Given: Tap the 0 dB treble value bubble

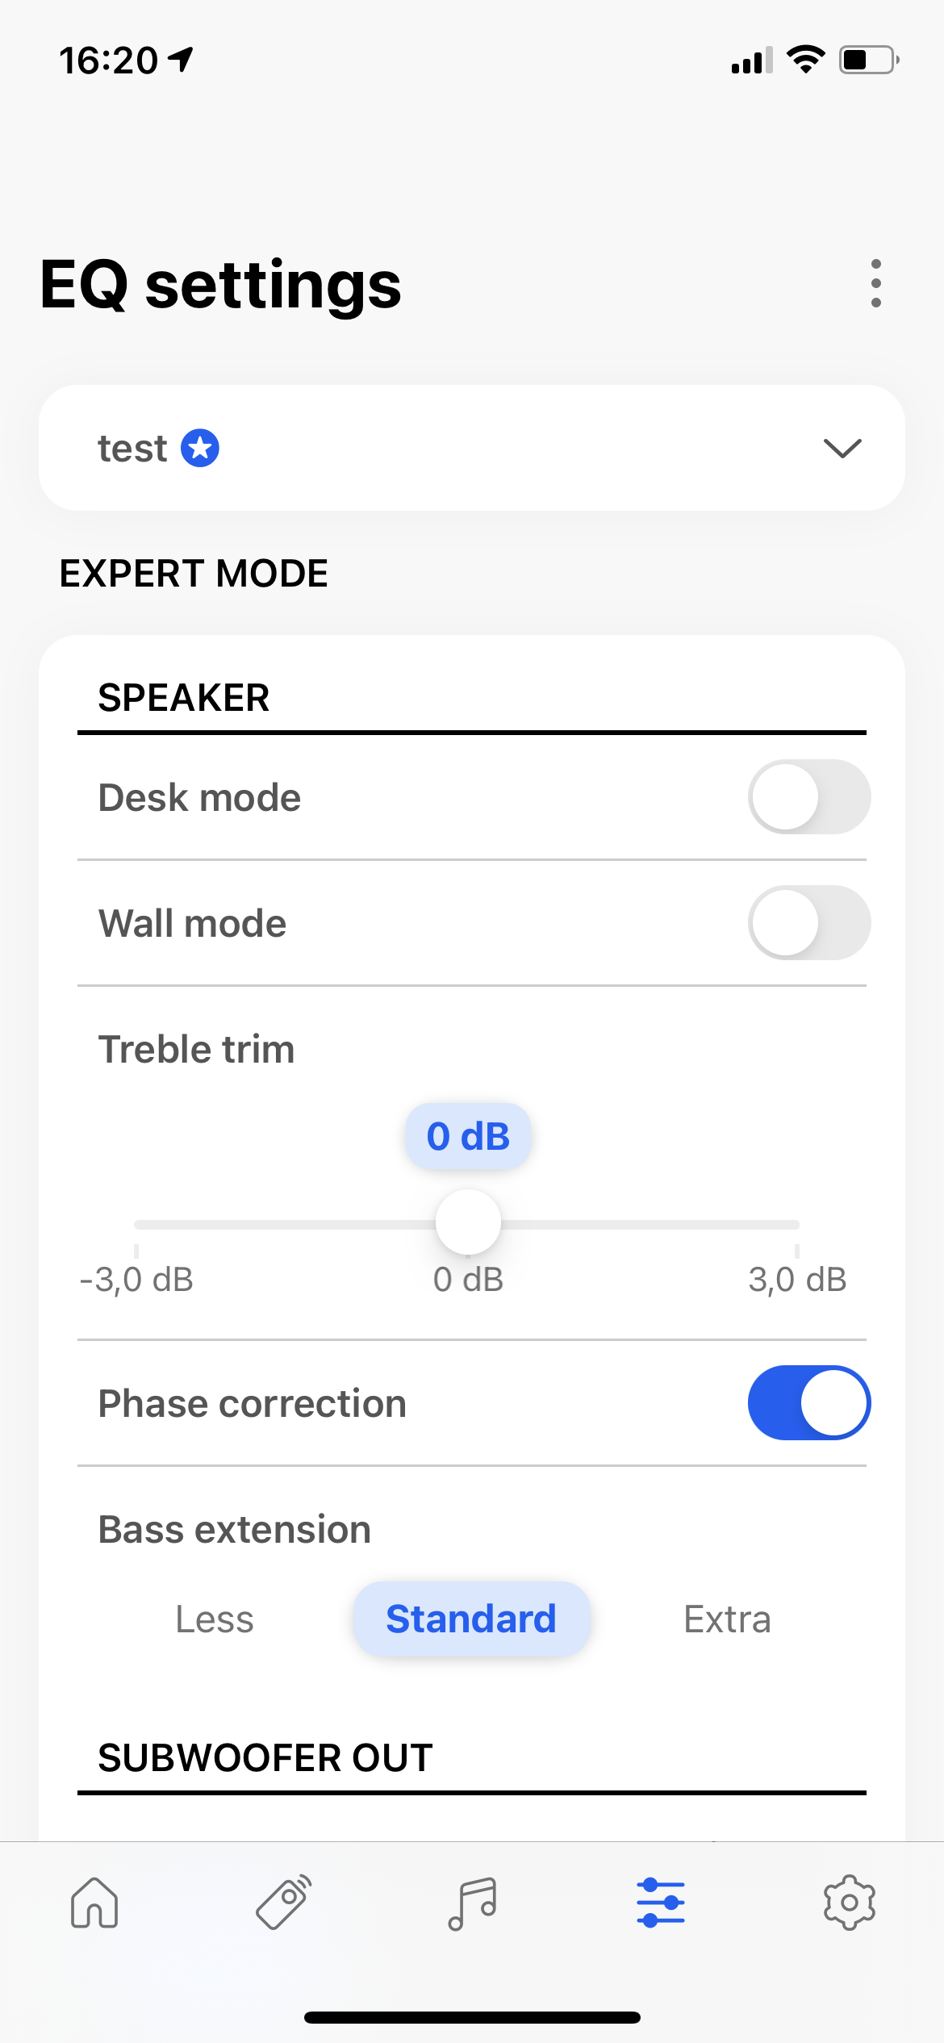Looking at the screenshot, I should point(468,1136).
